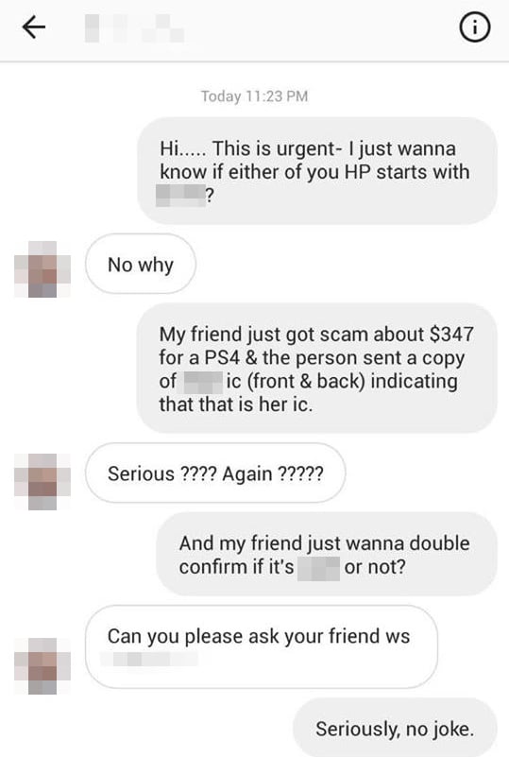Tap avatar beside 'Can you please ask' message
Screen dimensions: 509x757
[x=42, y=665]
